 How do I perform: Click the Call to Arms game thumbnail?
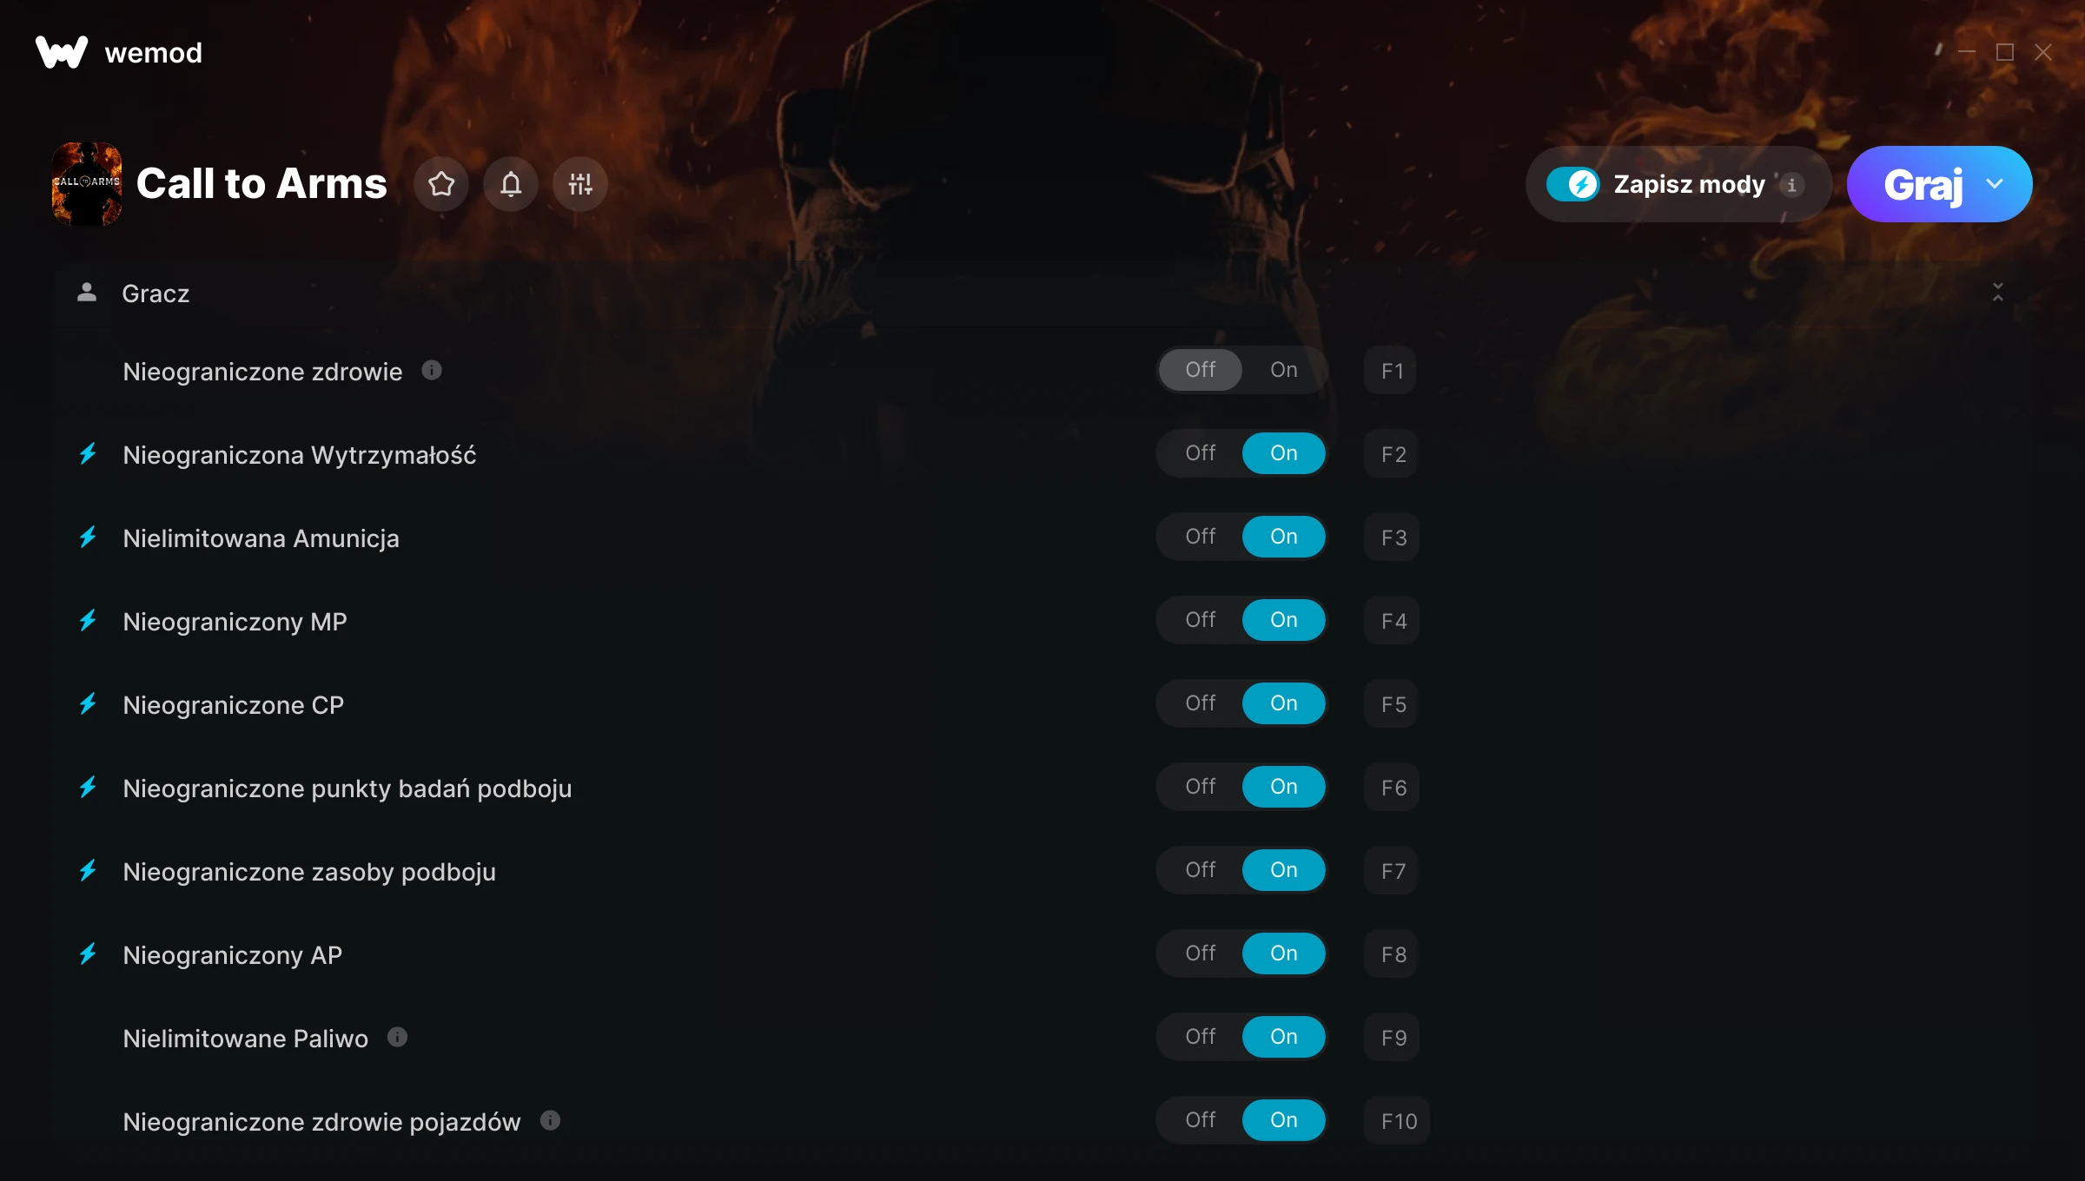pos(87,184)
